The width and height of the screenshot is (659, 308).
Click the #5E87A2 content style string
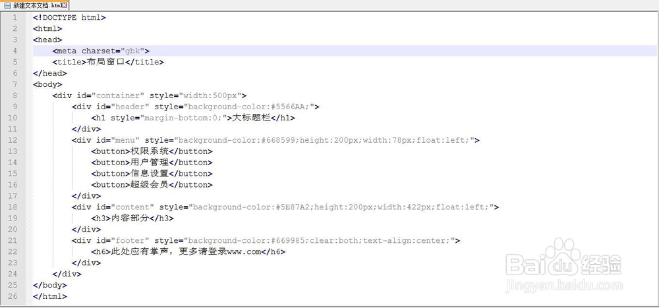pyautogui.click(x=341, y=207)
